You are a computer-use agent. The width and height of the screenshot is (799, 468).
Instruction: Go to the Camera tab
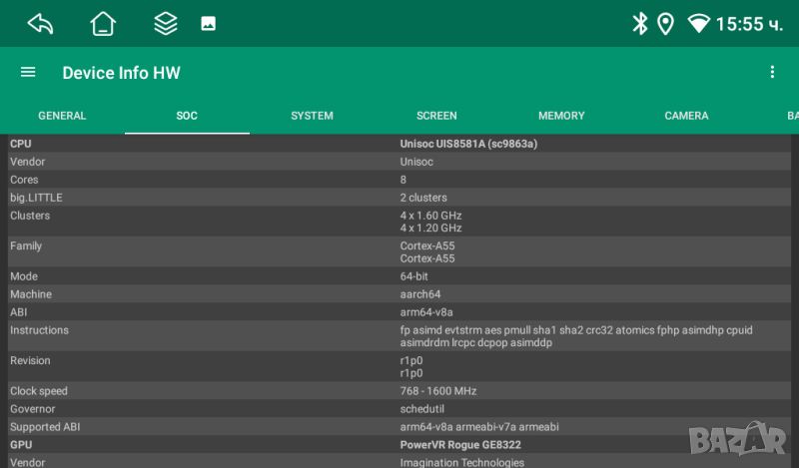click(686, 116)
